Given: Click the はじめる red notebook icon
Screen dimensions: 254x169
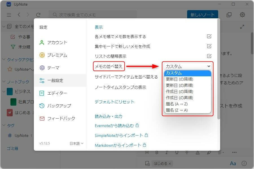Looking at the screenshot, I should coord(10,113).
